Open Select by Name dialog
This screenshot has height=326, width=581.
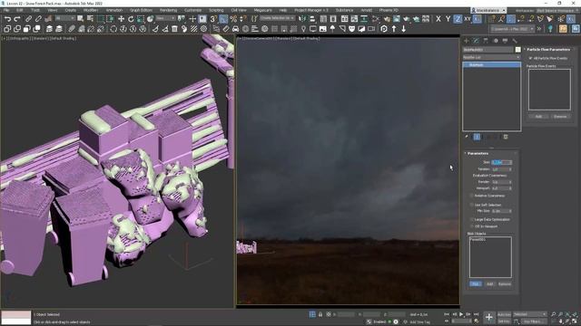coord(90,18)
